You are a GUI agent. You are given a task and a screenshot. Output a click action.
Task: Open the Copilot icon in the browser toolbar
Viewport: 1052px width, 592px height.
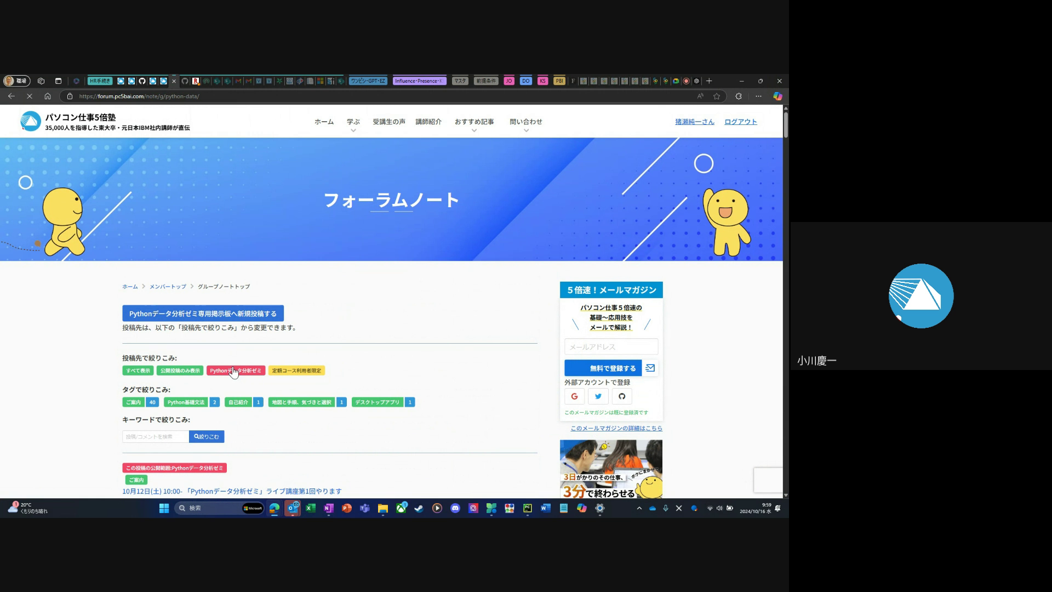(x=777, y=96)
